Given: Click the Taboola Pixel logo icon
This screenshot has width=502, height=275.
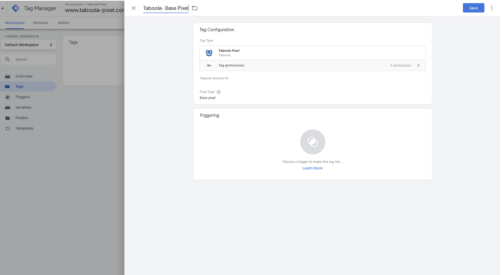Looking at the screenshot, I should point(209,53).
